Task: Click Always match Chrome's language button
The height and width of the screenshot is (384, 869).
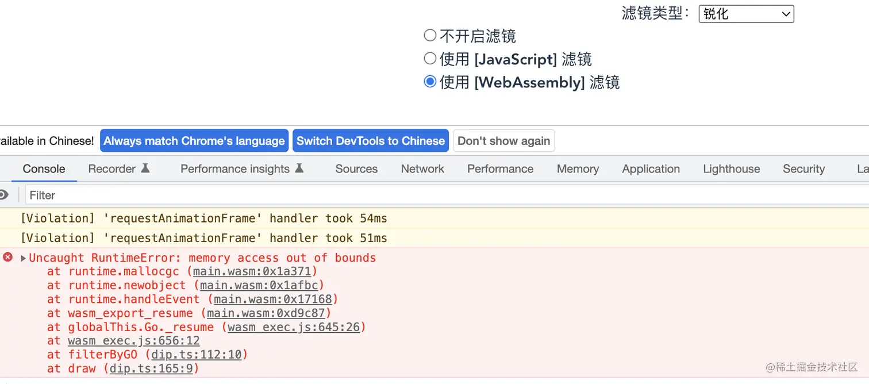Action: [x=194, y=141]
